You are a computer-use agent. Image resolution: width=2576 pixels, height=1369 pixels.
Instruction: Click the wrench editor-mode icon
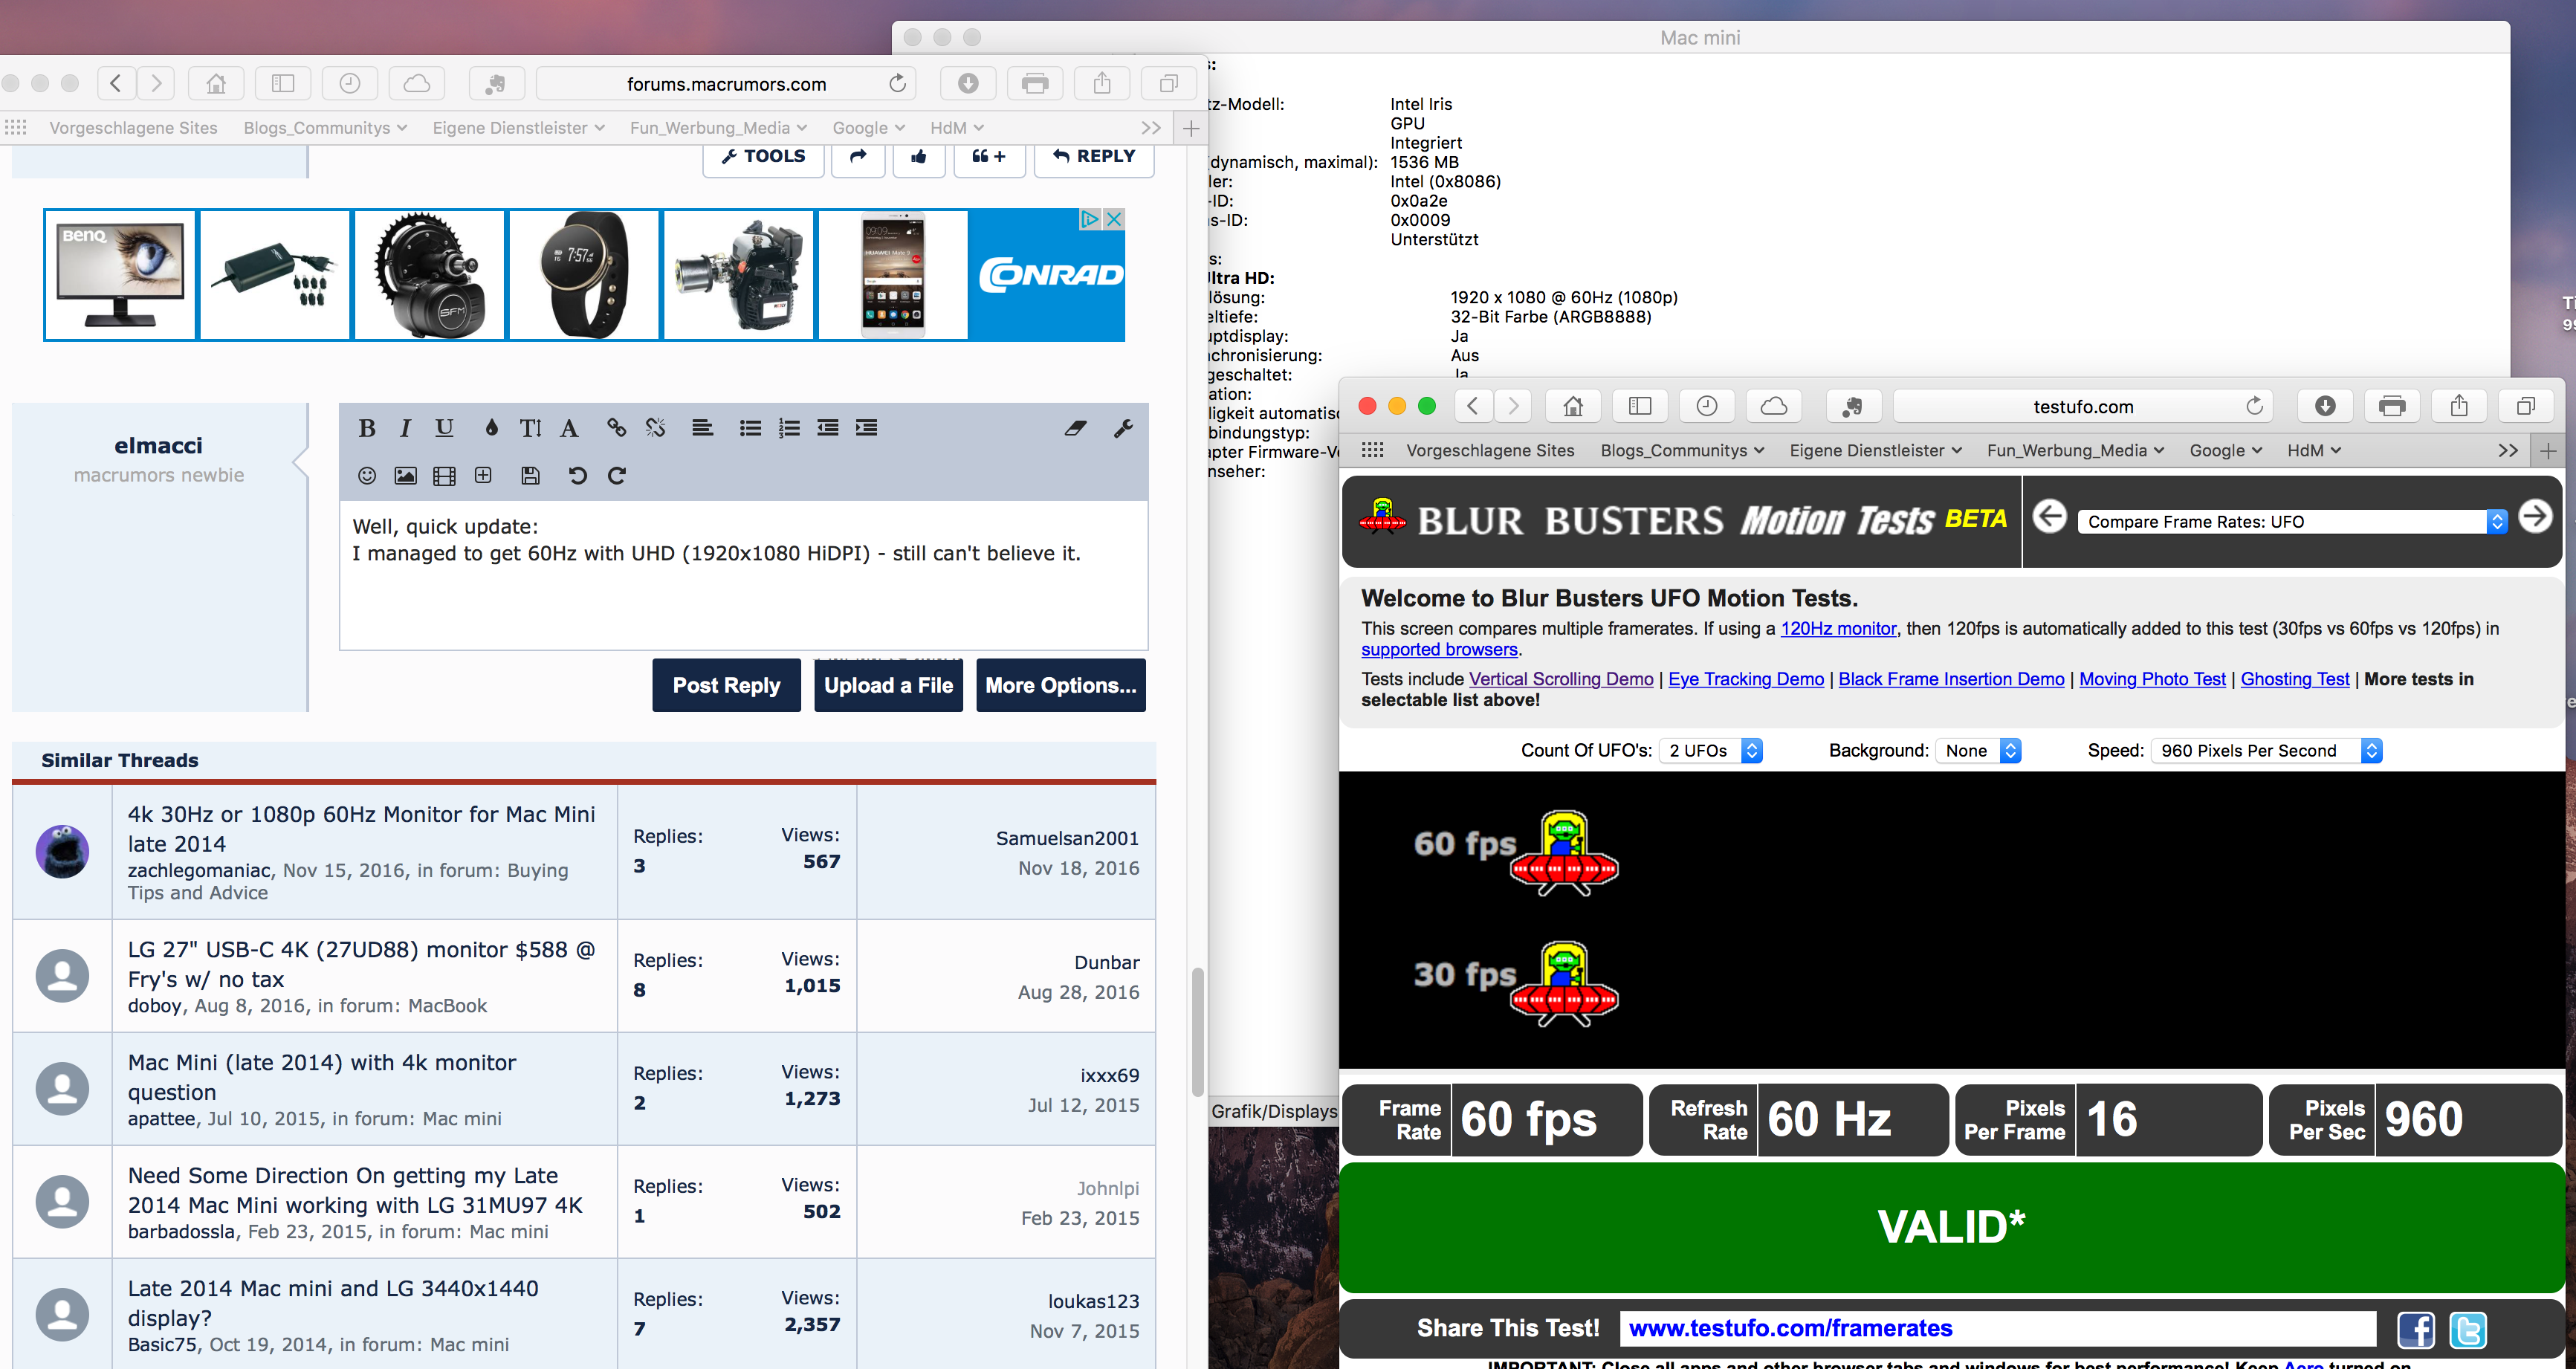click(x=1123, y=428)
